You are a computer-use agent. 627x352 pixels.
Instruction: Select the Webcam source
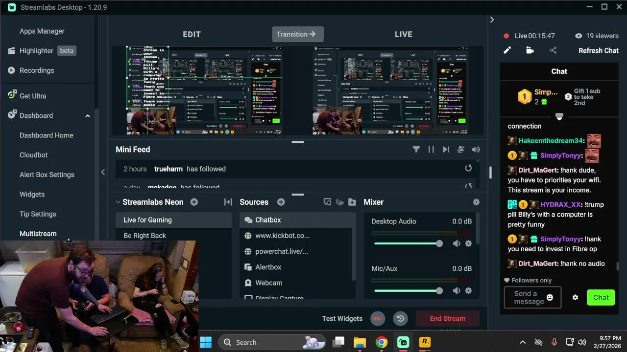(x=295, y=283)
